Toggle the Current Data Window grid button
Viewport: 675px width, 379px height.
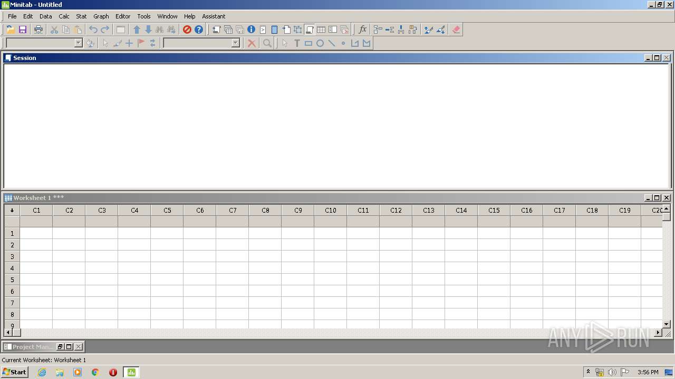(x=321, y=29)
